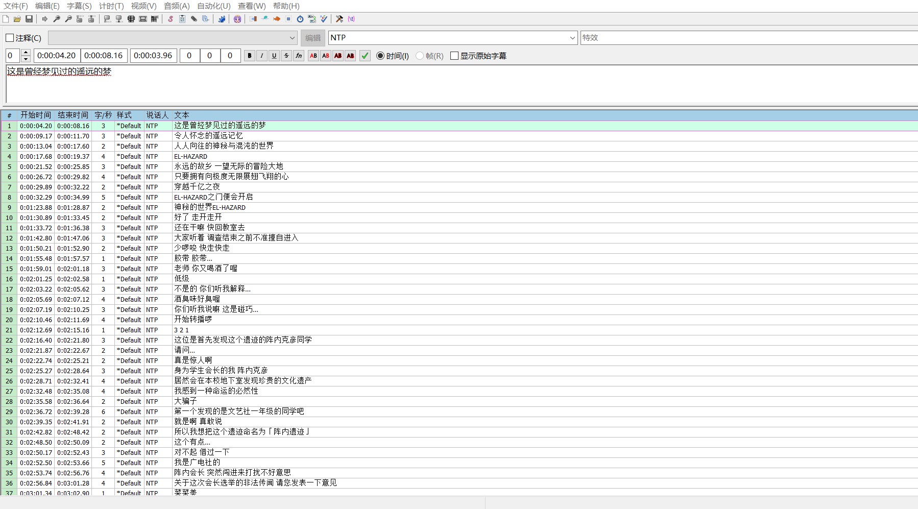
Task: Toggle underline formatting button
Action: (x=274, y=56)
